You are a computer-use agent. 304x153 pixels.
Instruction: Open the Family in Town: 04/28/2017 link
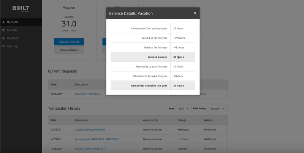[x=90, y=149]
